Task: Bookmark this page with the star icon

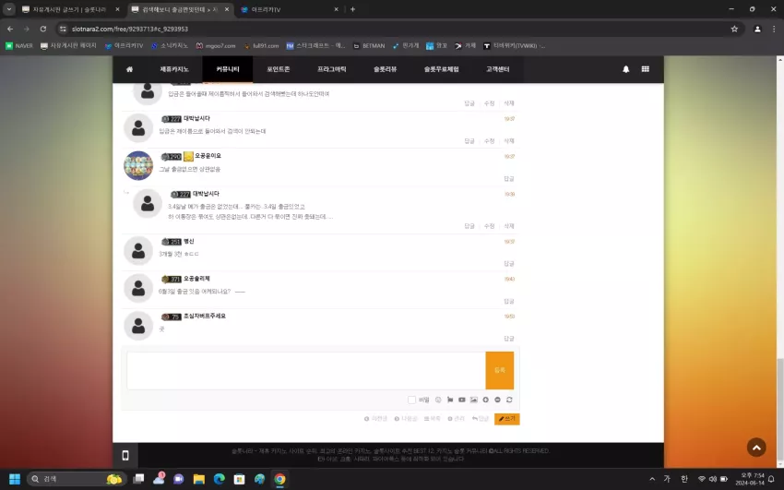Action: point(734,29)
